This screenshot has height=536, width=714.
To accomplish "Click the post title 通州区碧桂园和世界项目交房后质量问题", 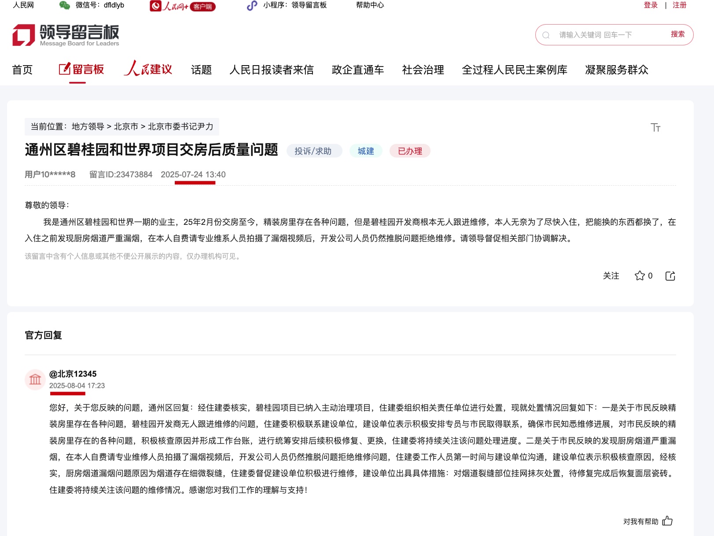I will [151, 150].
